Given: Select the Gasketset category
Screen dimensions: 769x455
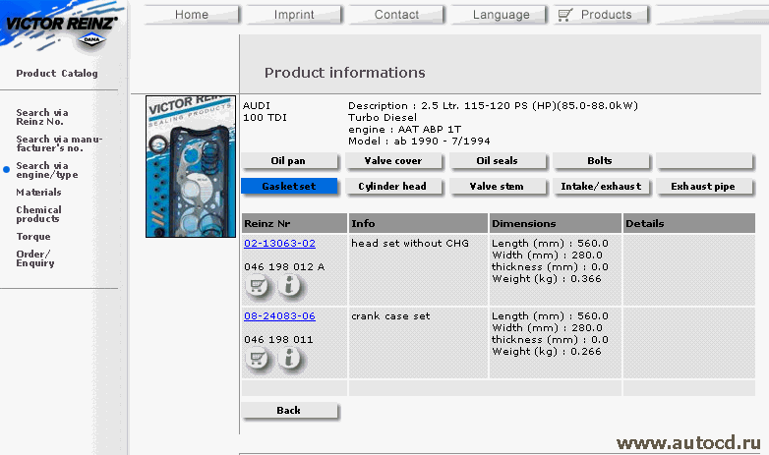Looking at the screenshot, I should tap(289, 187).
